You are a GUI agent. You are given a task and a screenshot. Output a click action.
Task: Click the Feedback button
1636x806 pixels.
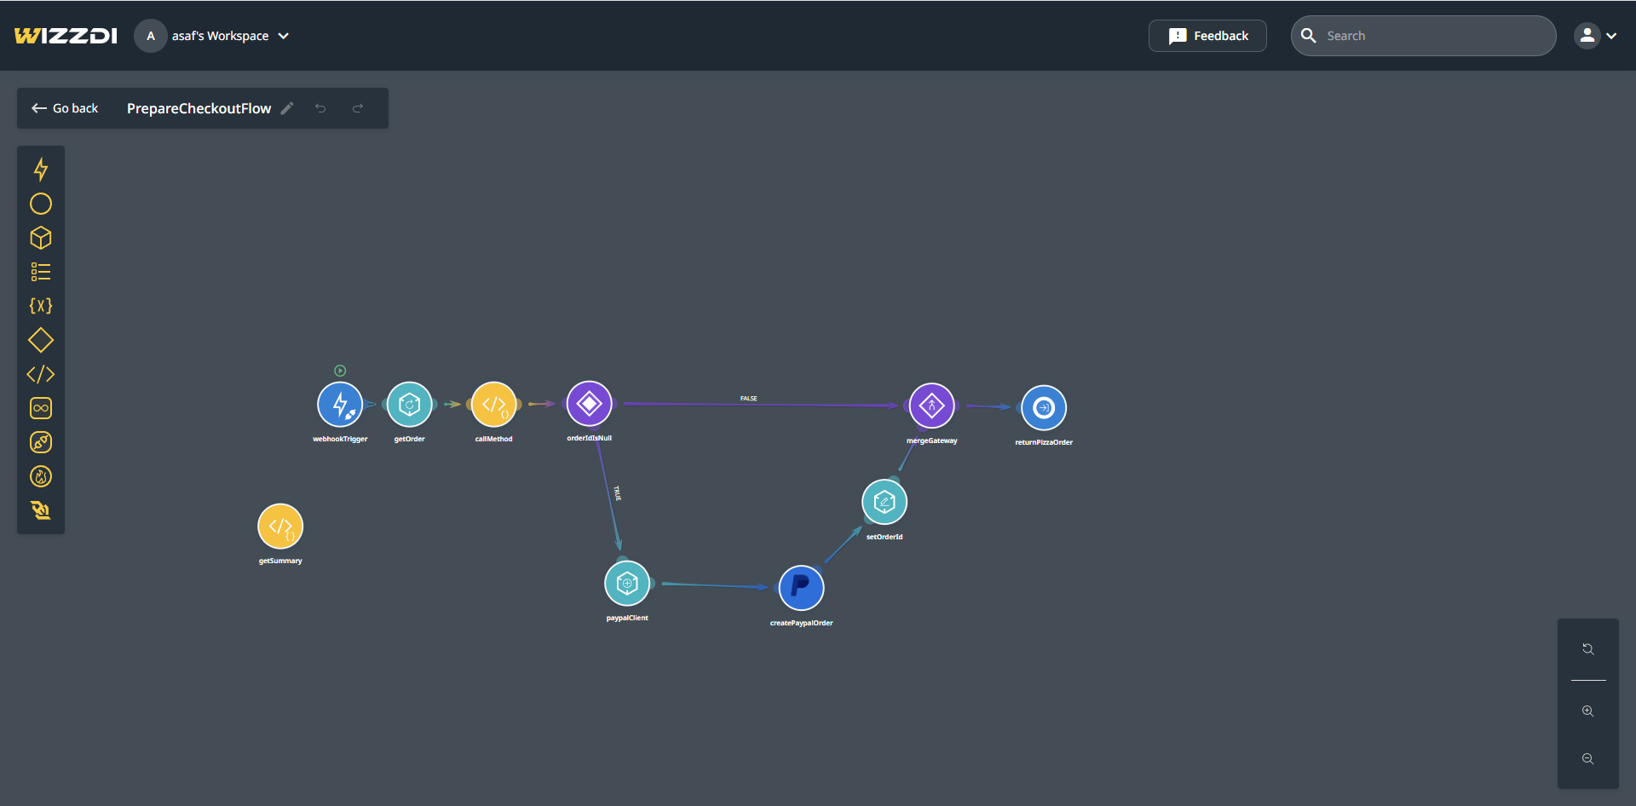pyautogui.click(x=1207, y=36)
